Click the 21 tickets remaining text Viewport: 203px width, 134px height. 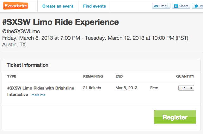(92, 88)
